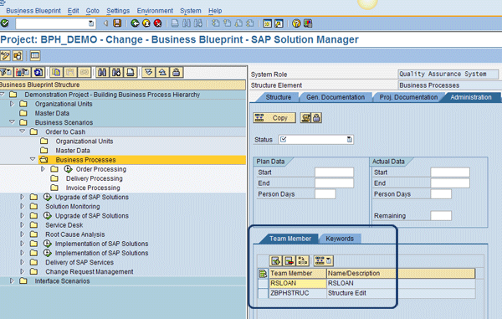The width and height of the screenshot is (502, 319).
Task: Click the filter icon on the structure toolbar
Action: point(6,72)
